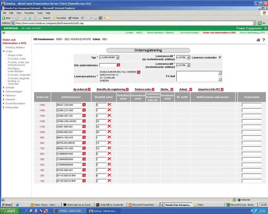This screenshot has width=268, height=214.
Task: Expand the Statistik sidebar section
Action: 4,99
